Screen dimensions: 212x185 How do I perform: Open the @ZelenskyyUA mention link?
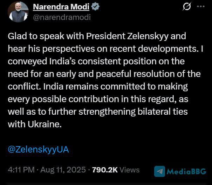(39, 150)
